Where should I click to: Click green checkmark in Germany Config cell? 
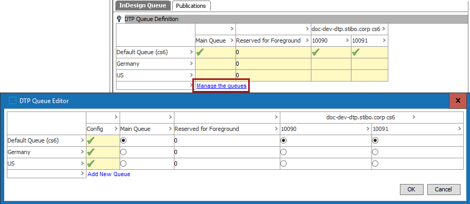91,152
